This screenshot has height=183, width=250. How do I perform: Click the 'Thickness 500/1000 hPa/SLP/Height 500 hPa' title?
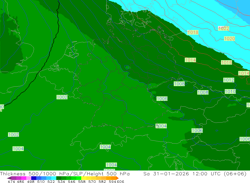[x=65, y=174]
